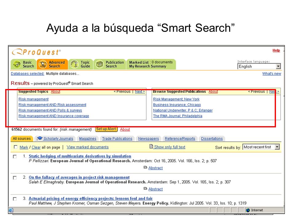Click the ProQuest logo
This screenshot has width=295, height=221.
(x=36, y=52)
